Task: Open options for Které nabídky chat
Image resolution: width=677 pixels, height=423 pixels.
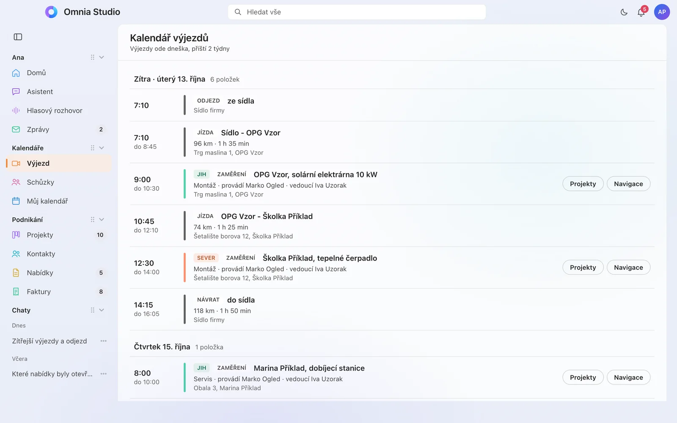Action: click(x=103, y=374)
